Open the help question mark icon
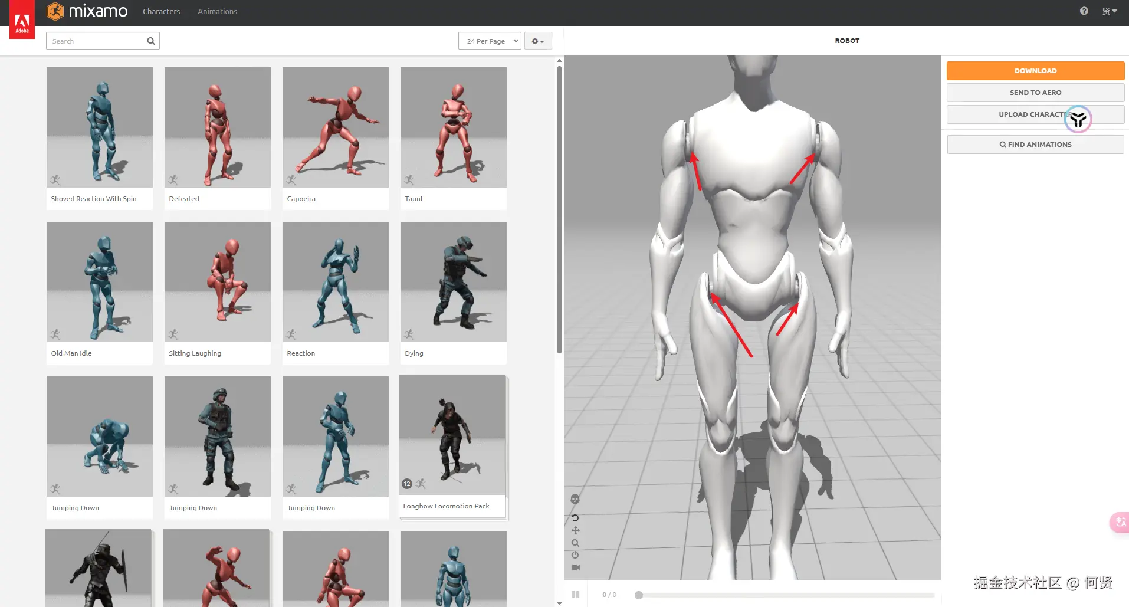 click(x=1084, y=11)
